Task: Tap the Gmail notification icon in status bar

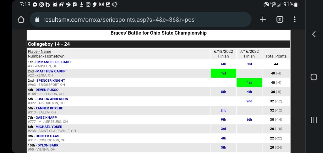Action: [101, 4]
